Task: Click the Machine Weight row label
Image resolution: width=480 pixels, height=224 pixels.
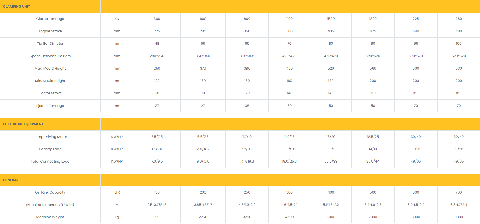Action: (50, 217)
